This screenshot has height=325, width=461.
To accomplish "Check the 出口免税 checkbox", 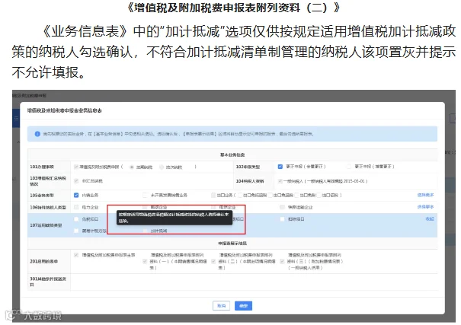I will pyautogui.click(x=296, y=195).
